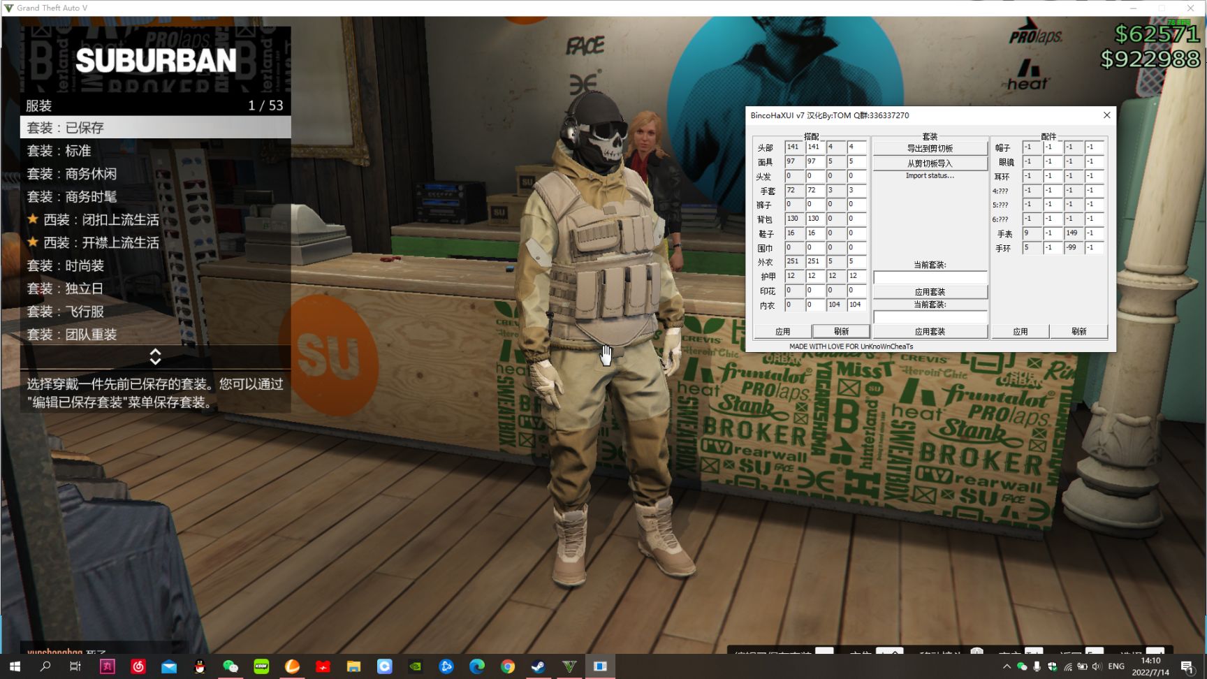1207x679 pixels.
Task: Select menu item 套装：时尚装
Action: point(156,266)
